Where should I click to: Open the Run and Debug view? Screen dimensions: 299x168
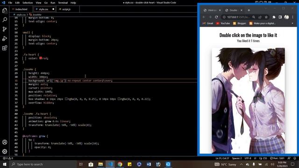tap(5, 38)
